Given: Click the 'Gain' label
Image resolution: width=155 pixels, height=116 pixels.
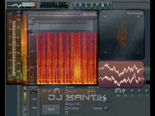Looking at the screenshot, I should pyautogui.click(x=34, y=99).
